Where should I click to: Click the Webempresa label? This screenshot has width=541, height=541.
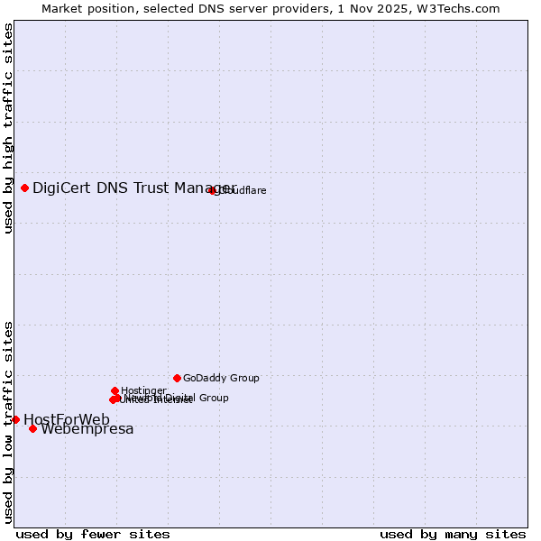click(x=87, y=429)
